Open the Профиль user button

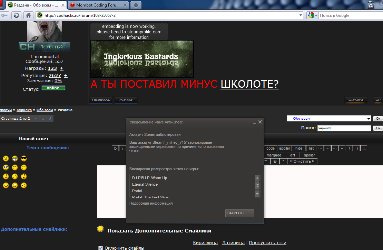(101, 100)
